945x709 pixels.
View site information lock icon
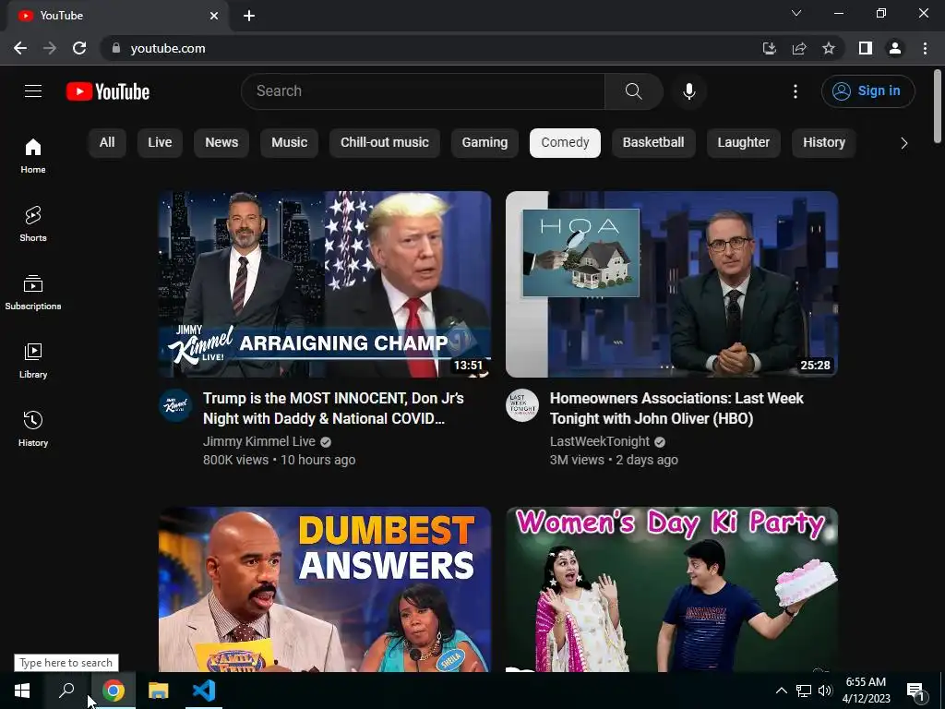(x=115, y=48)
